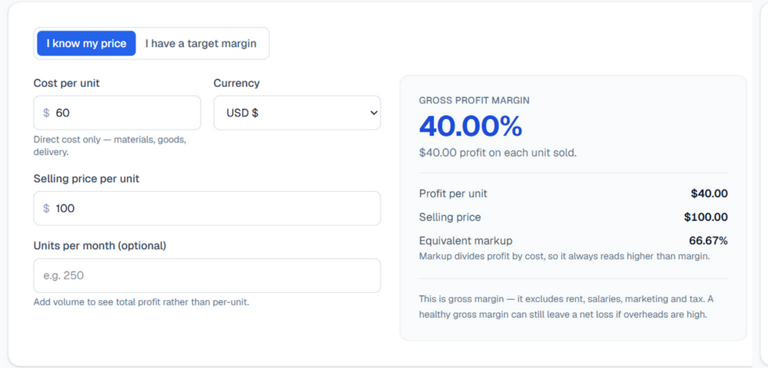This screenshot has height=368, width=768.
Task: Click the dollar sign in Selling price field
Action: (x=46, y=208)
